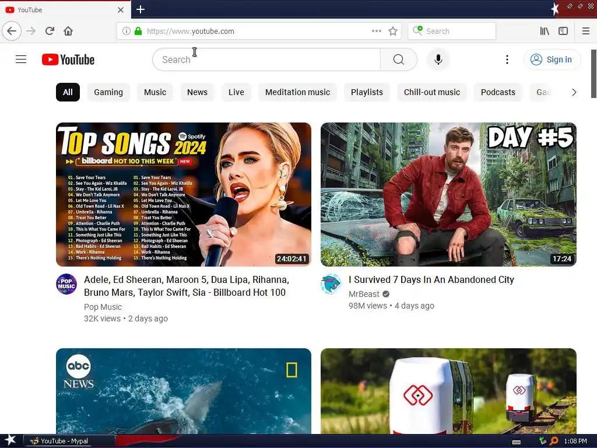The width and height of the screenshot is (597, 448).
Task: Open the taskbar start star button
Action: point(10,440)
